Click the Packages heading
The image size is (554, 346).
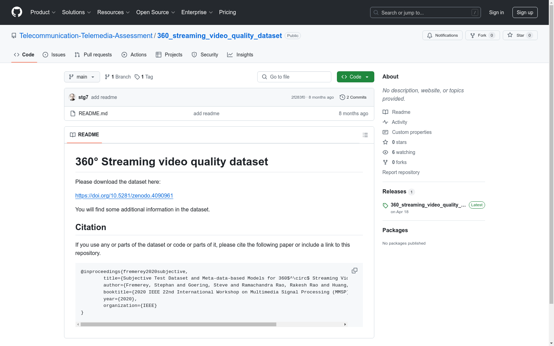pos(395,230)
